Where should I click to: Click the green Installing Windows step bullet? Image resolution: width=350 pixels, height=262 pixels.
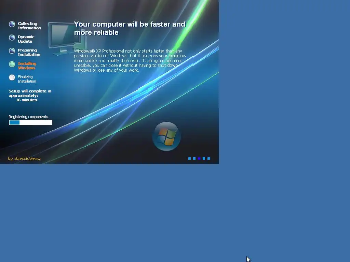[12, 64]
